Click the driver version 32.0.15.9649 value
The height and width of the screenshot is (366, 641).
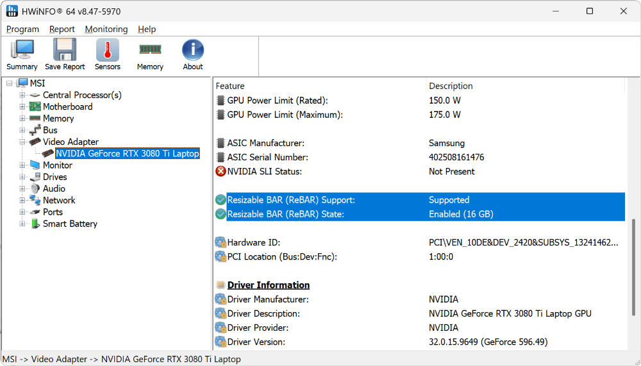pyautogui.click(x=488, y=342)
